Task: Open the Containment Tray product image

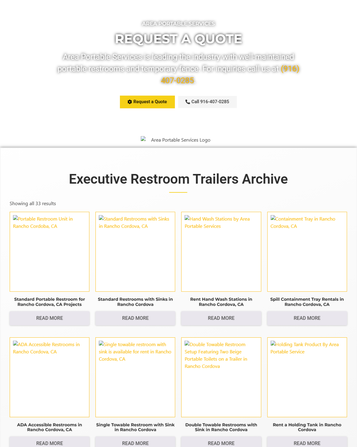Action: pos(307,252)
